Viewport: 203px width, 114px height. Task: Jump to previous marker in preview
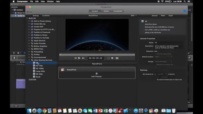click(75, 58)
